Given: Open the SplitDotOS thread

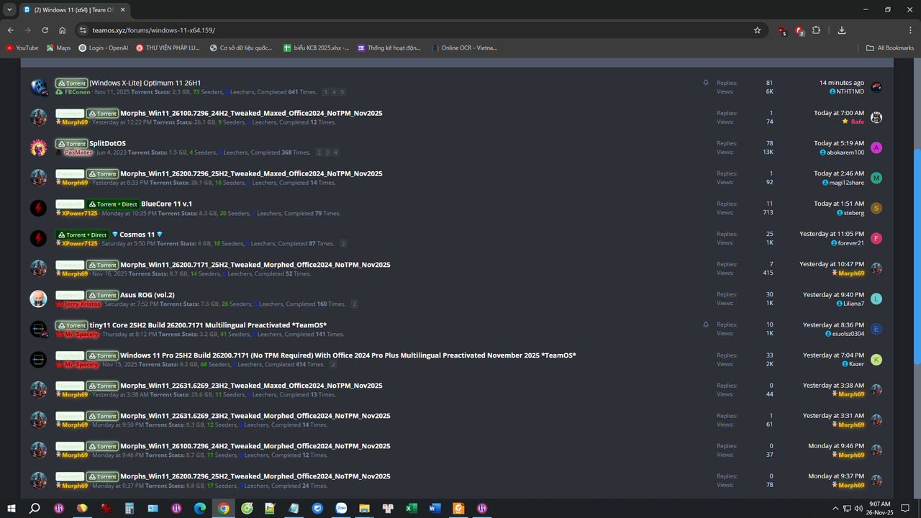Looking at the screenshot, I should (x=107, y=143).
